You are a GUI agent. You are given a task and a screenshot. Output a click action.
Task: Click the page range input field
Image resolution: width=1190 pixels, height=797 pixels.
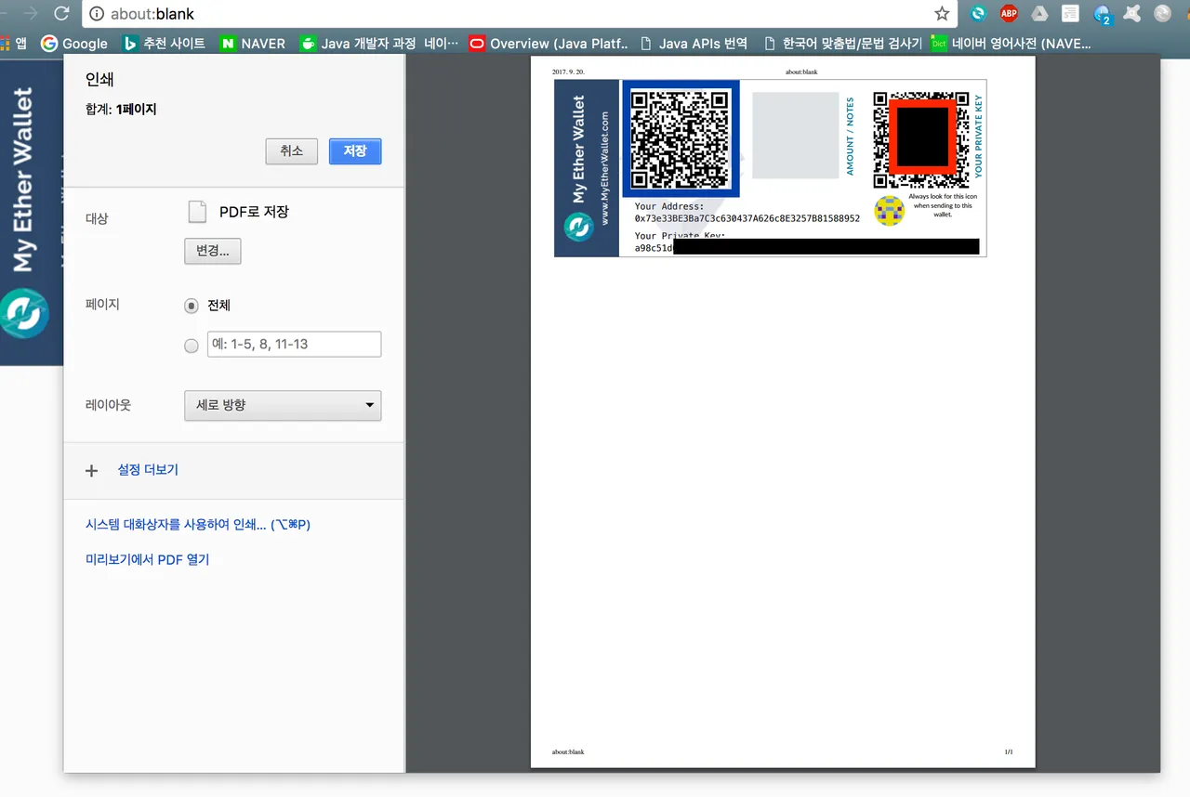point(294,345)
